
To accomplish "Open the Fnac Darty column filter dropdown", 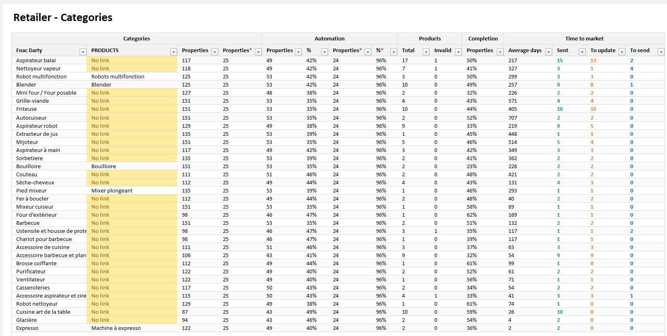I will pyautogui.click(x=83, y=52).
